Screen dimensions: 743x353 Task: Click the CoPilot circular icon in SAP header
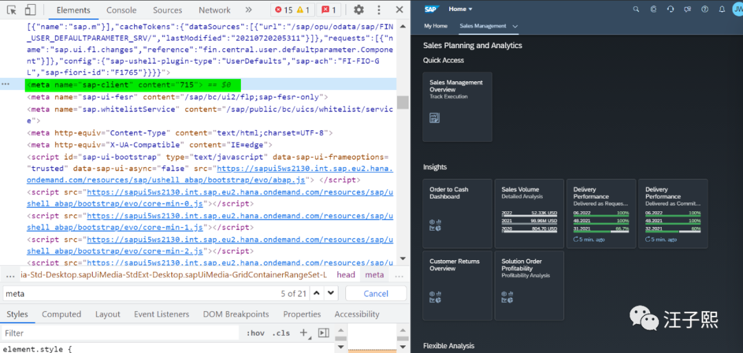tap(653, 9)
